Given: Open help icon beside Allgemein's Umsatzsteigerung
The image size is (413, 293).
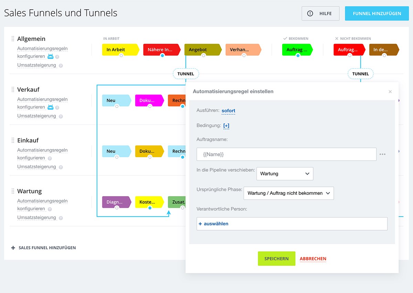Looking at the screenshot, I should [x=61, y=65].
